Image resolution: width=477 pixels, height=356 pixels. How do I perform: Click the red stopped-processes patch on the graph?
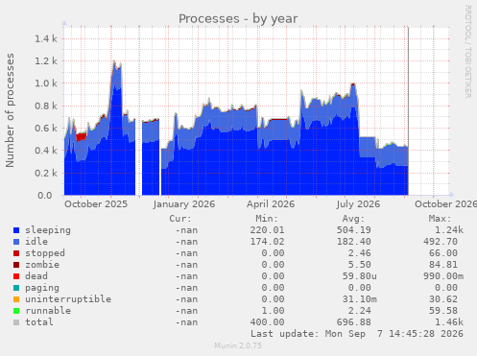82,137
